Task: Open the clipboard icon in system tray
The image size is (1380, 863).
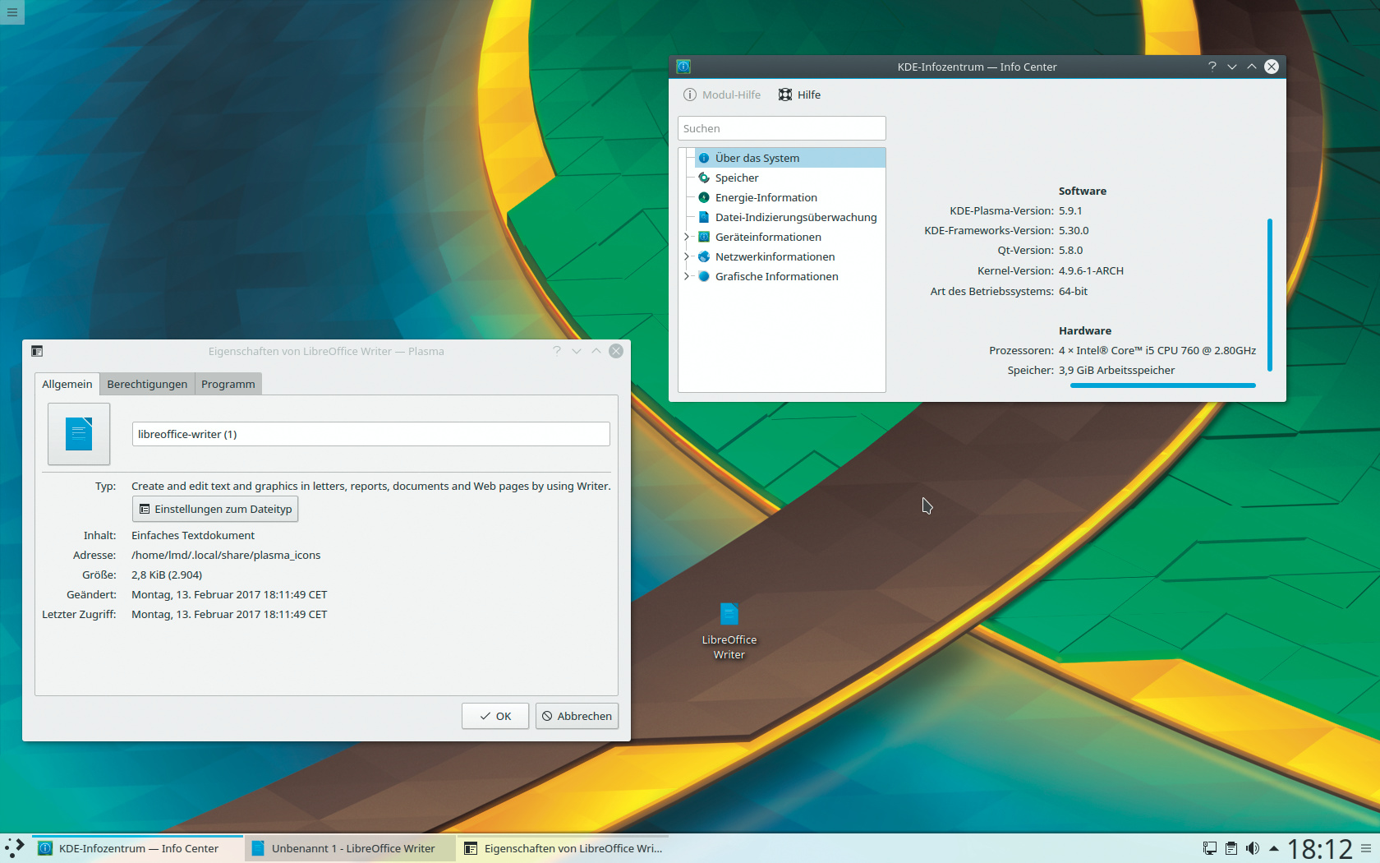Action: coord(1230,848)
